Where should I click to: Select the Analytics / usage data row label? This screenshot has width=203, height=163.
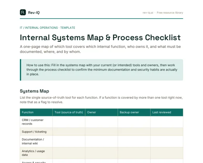pos(33,153)
